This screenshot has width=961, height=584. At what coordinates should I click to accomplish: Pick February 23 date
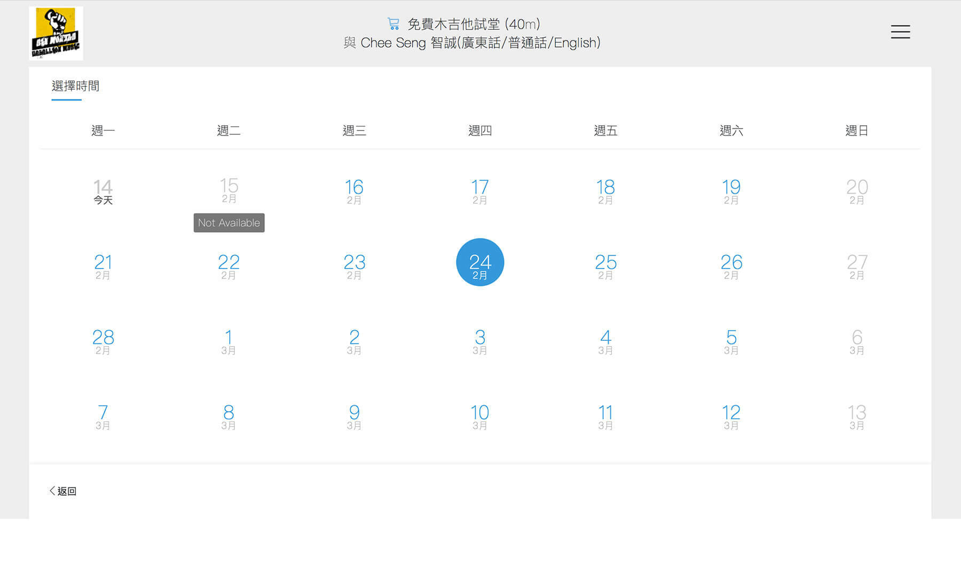click(x=354, y=267)
